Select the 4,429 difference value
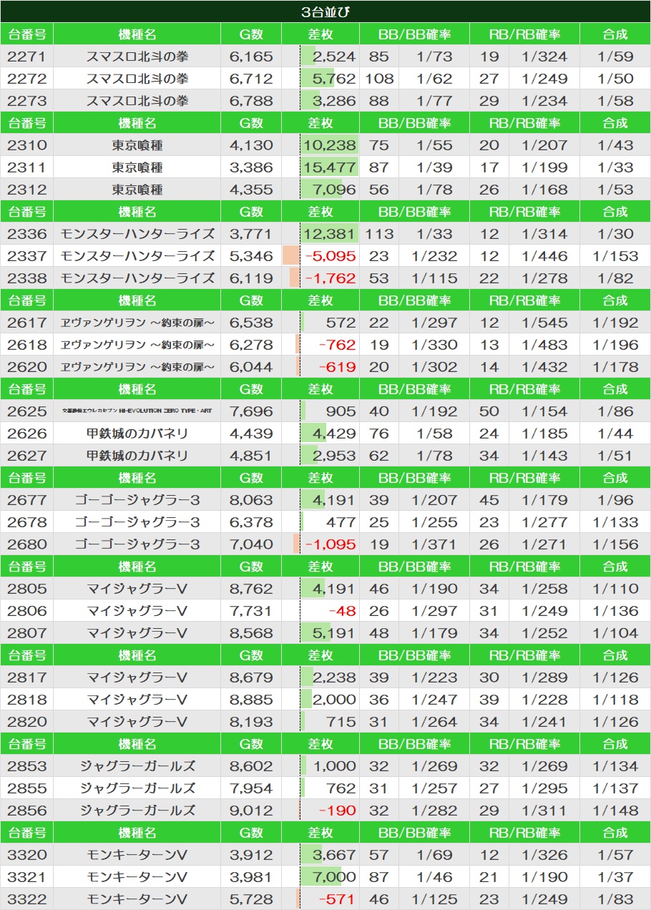The width and height of the screenshot is (651, 910). pos(334,434)
